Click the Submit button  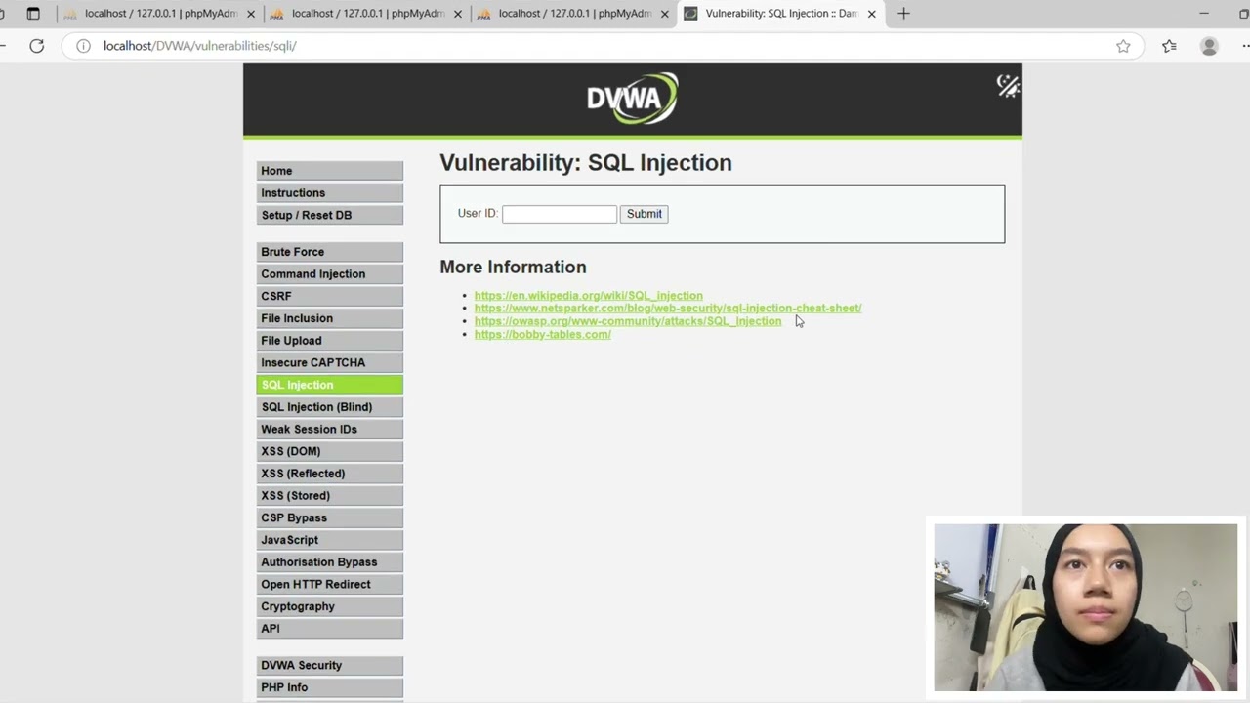tap(644, 214)
